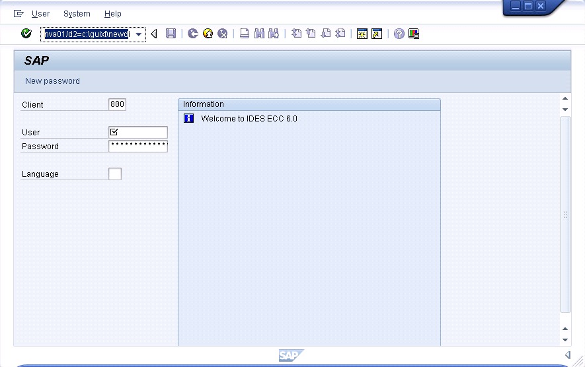585x367 pixels.
Task: Open the User menu
Action: point(40,14)
